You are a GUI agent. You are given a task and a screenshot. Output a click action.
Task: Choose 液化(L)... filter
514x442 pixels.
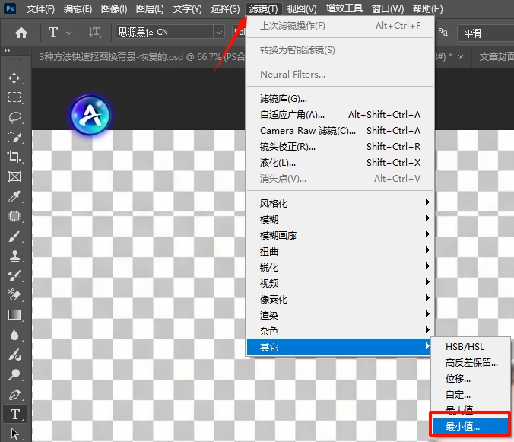click(340, 163)
